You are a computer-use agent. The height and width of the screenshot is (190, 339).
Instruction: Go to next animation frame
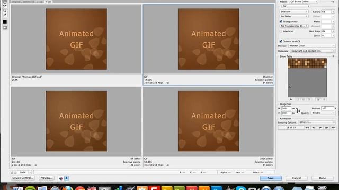(326, 128)
